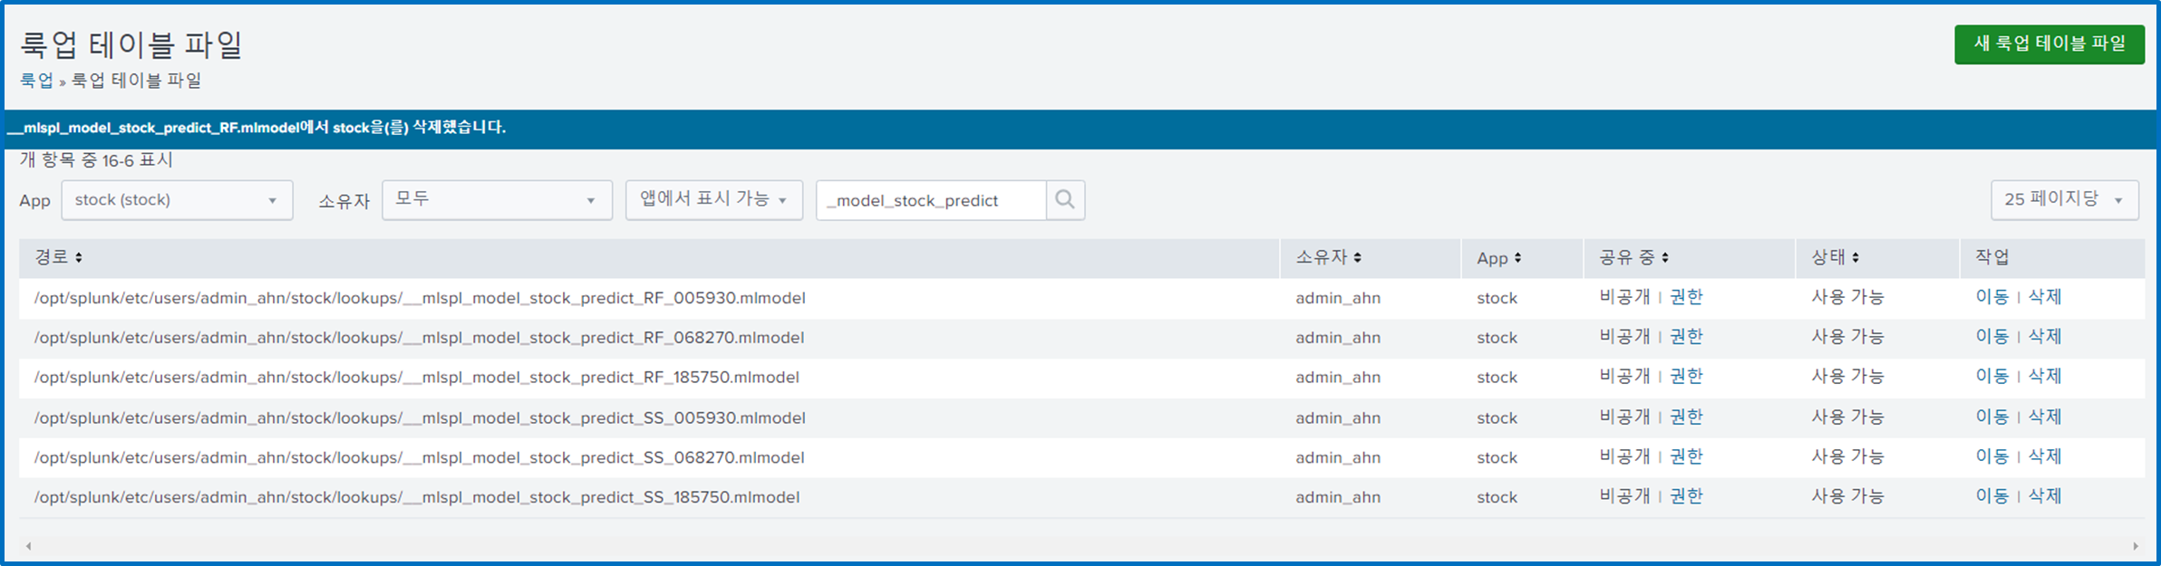
Task: Select path ending predict_RF_005930.mlmodel
Action: pyautogui.click(x=420, y=298)
